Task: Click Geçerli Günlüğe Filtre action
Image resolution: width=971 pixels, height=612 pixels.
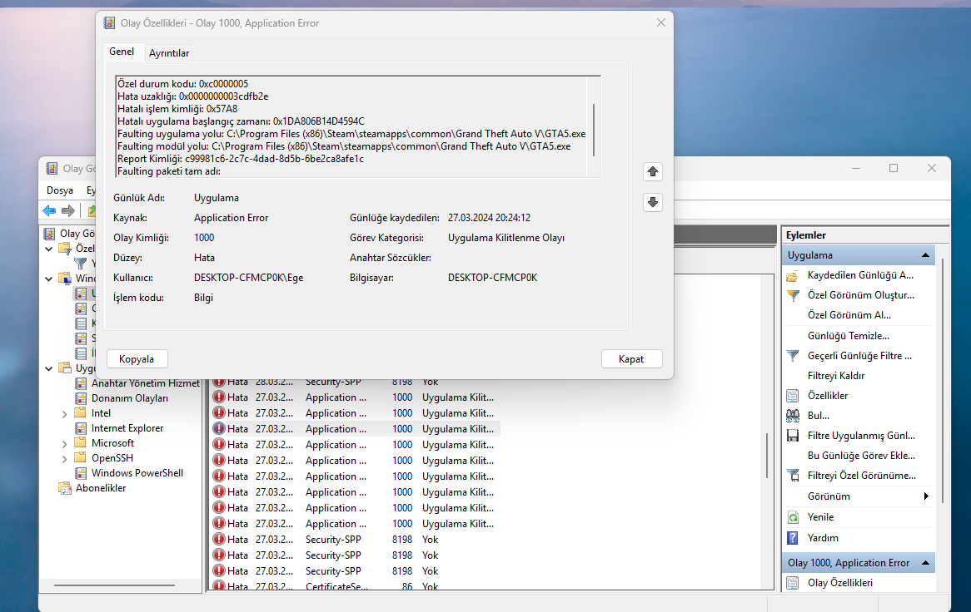Action: coord(859,355)
